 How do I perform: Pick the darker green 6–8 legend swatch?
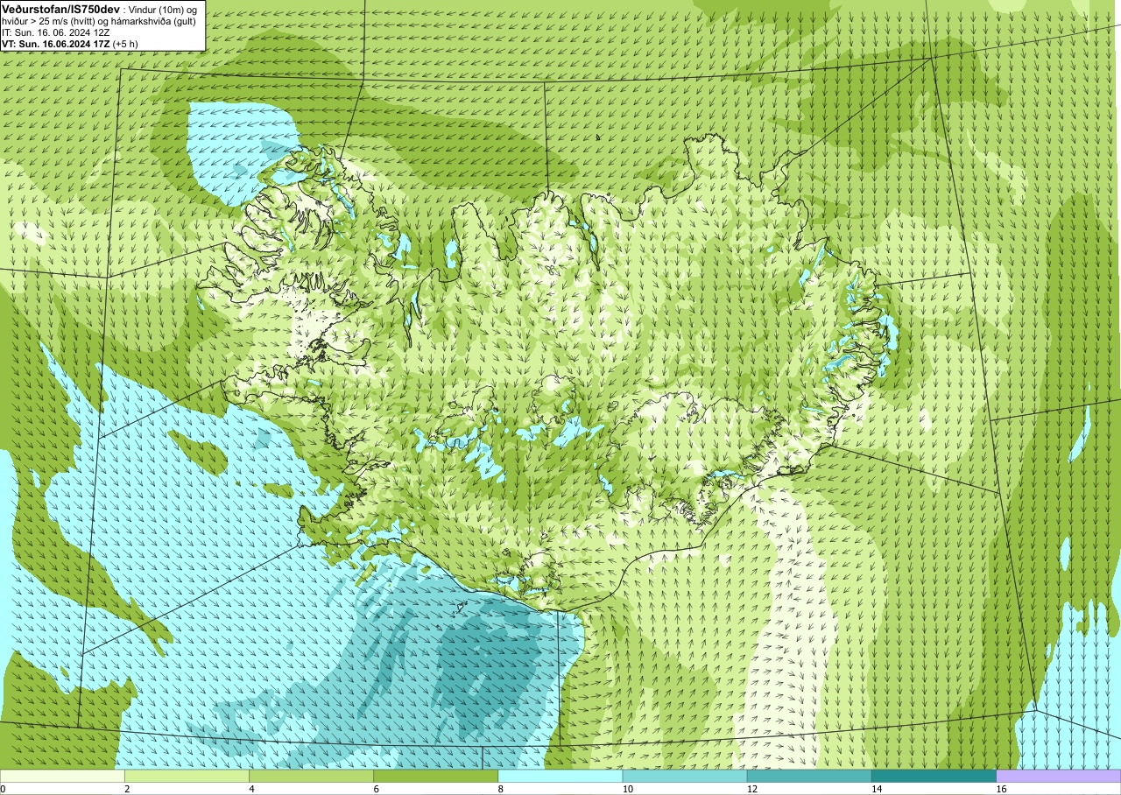(x=435, y=776)
